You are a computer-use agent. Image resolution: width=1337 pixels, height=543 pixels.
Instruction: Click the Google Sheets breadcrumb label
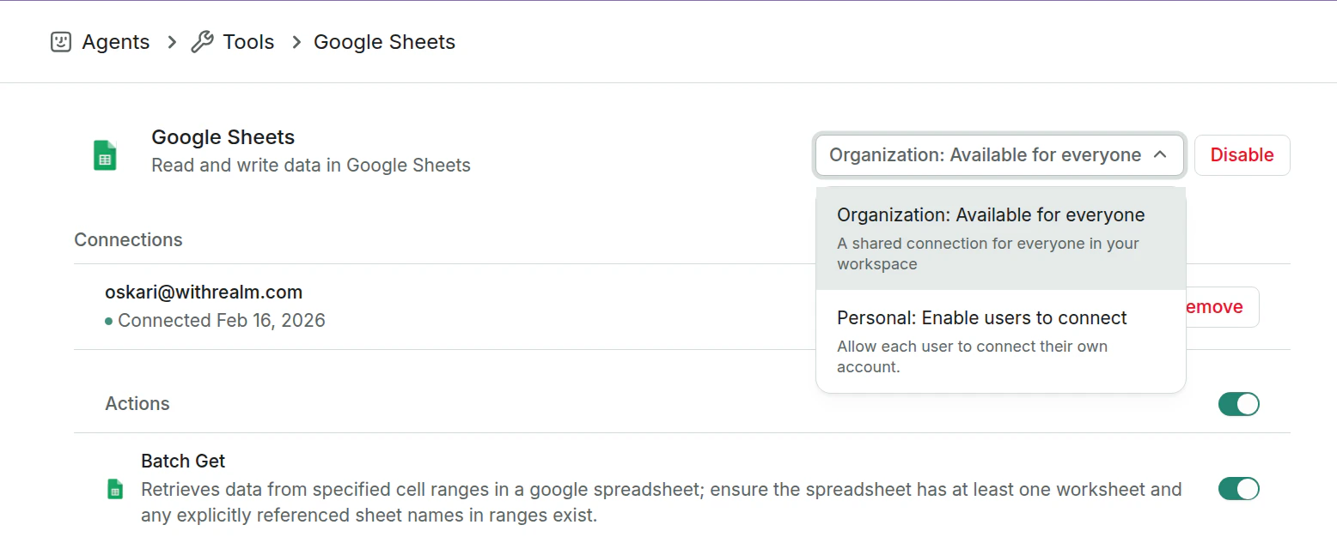tap(384, 42)
